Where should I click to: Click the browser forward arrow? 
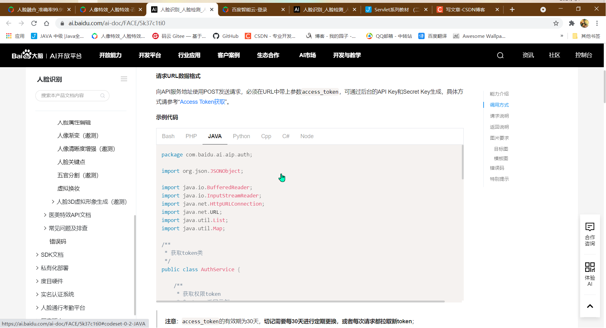[21, 23]
